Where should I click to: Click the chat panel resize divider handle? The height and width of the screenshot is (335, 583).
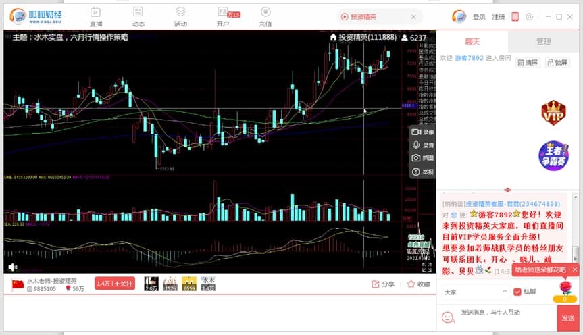coord(507,190)
